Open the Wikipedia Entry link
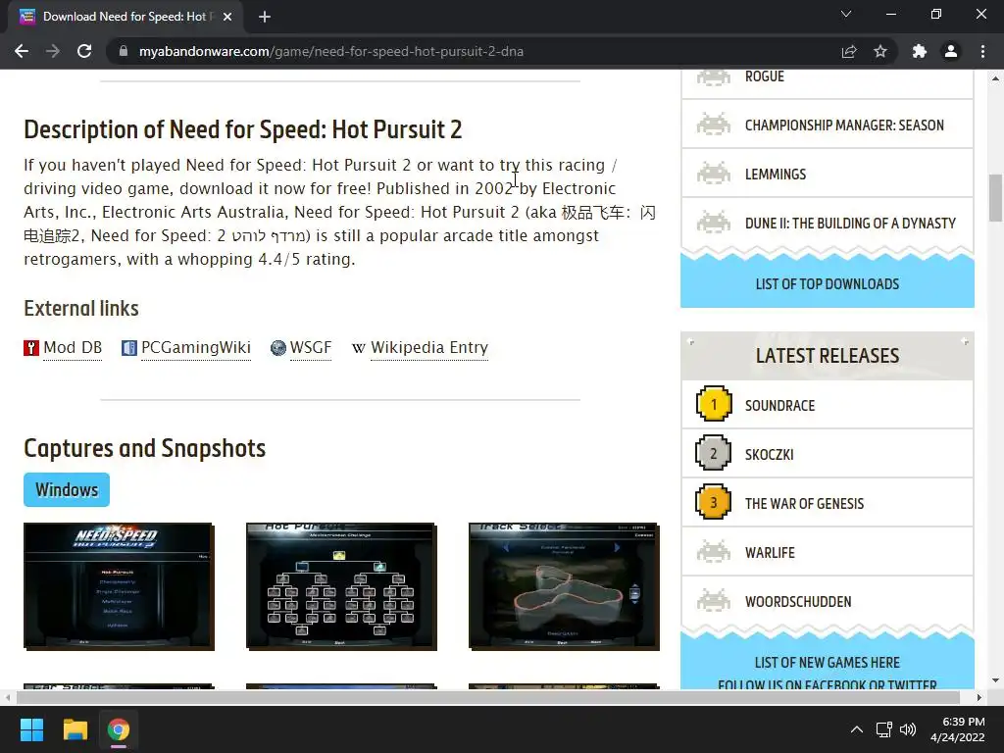Screen dimensions: 1004x753 429,348
